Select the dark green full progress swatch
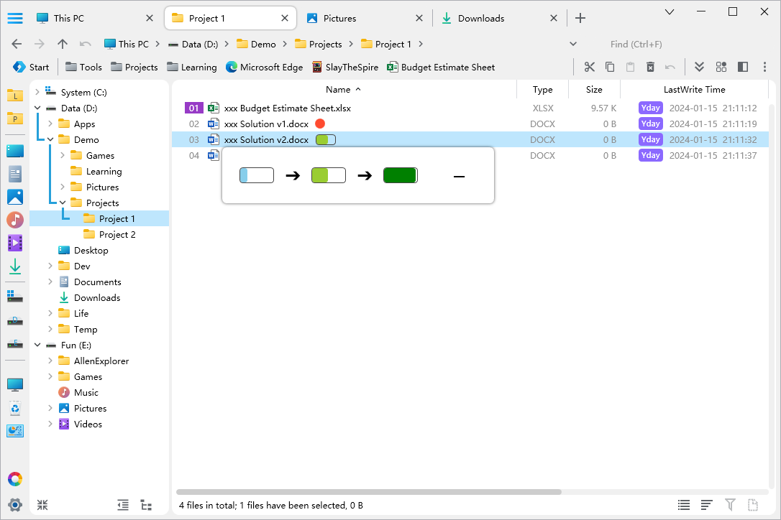 (400, 175)
